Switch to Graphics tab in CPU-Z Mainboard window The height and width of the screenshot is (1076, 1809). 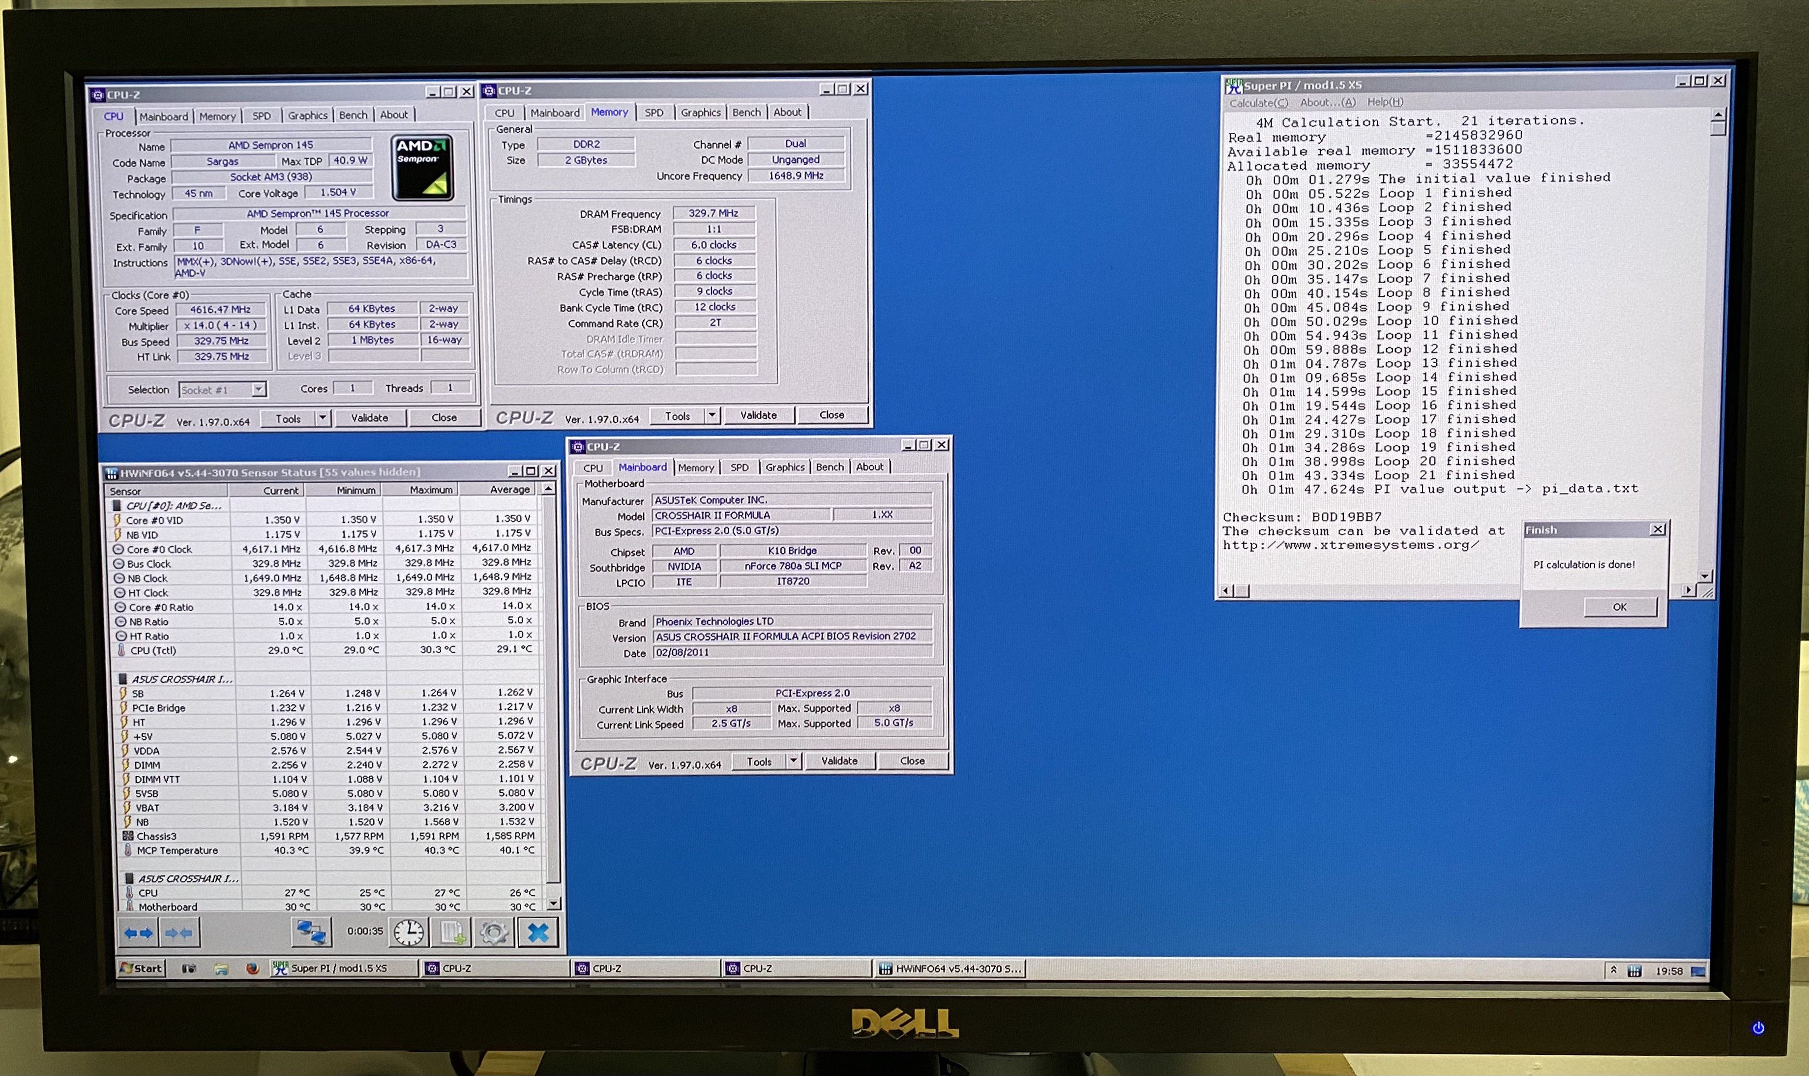(785, 467)
